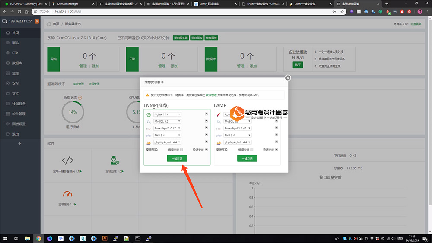Open Adobe Illustrator from the taskbar
The height and width of the screenshot is (243, 432).
[105, 239]
